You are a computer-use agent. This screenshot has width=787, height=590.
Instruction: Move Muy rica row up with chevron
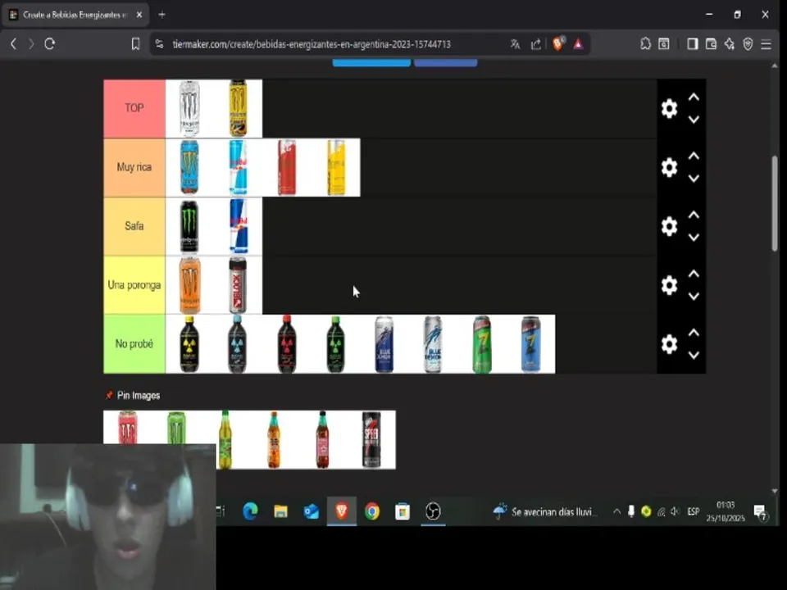pyautogui.click(x=694, y=156)
